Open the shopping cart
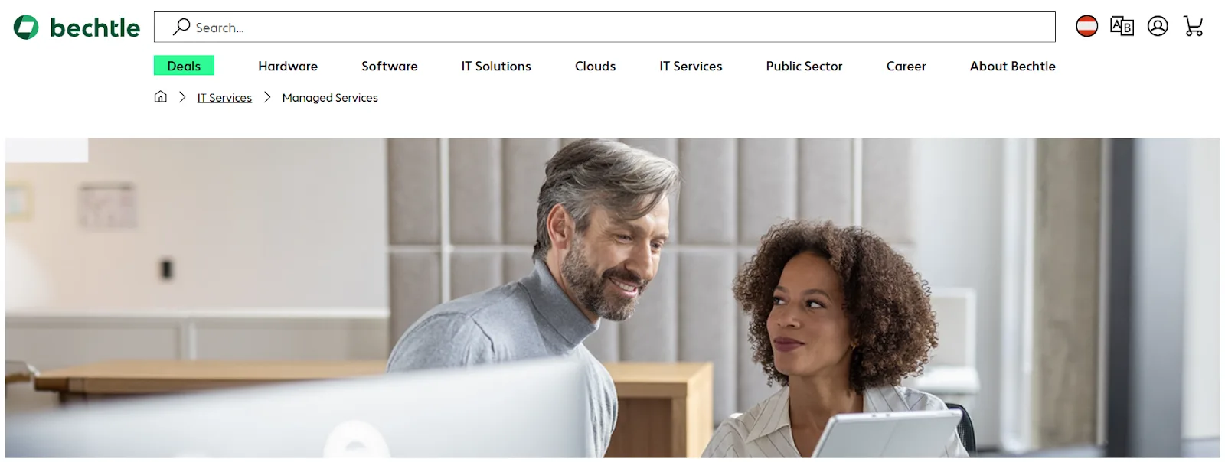This screenshot has width=1225, height=462. pyautogui.click(x=1193, y=26)
